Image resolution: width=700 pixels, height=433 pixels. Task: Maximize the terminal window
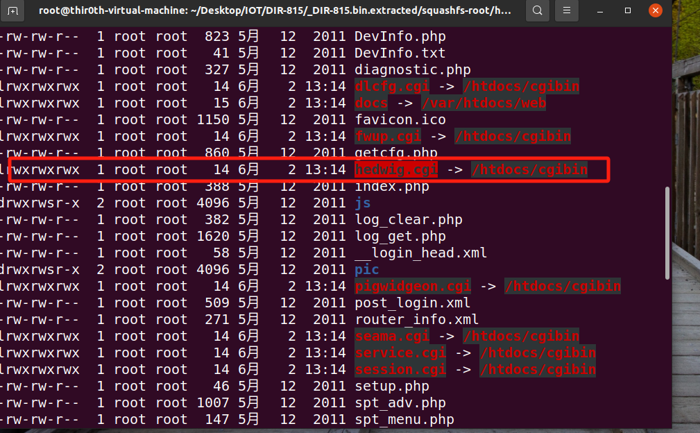[x=628, y=10]
